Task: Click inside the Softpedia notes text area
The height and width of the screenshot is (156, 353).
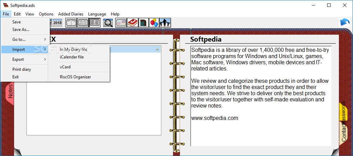Action: pos(261,96)
